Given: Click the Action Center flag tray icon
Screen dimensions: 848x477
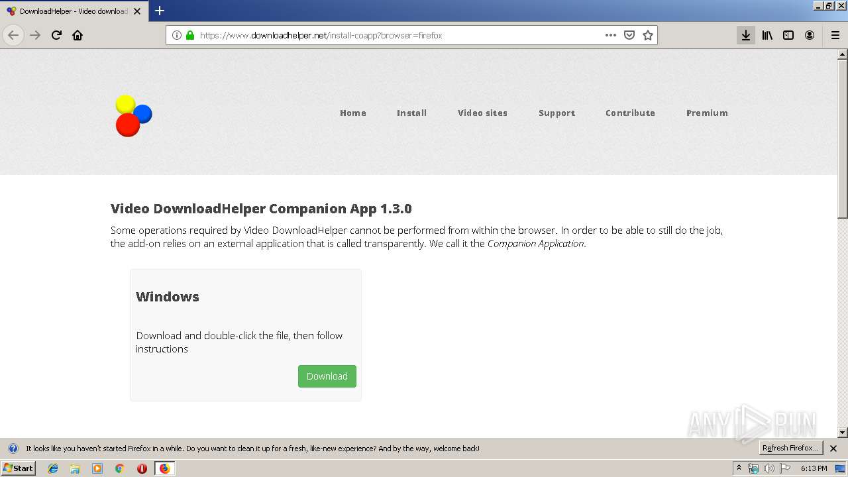Looking at the screenshot, I should (785, 468).
